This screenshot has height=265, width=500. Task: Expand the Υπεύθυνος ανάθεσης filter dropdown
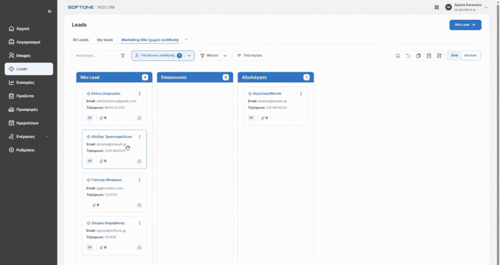189,56
